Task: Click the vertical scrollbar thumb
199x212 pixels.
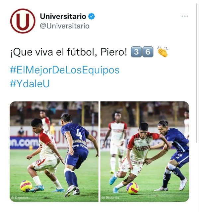Action: 197,73
